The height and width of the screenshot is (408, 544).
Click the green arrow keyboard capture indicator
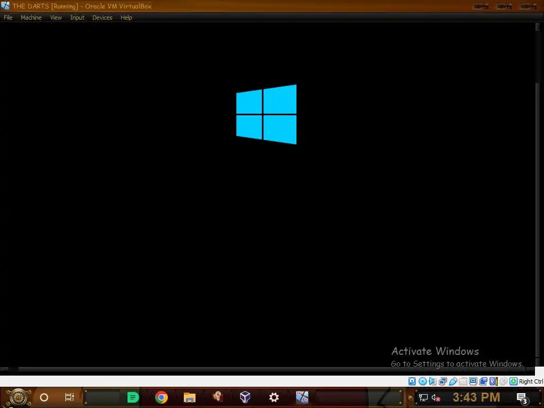point(514,381)
